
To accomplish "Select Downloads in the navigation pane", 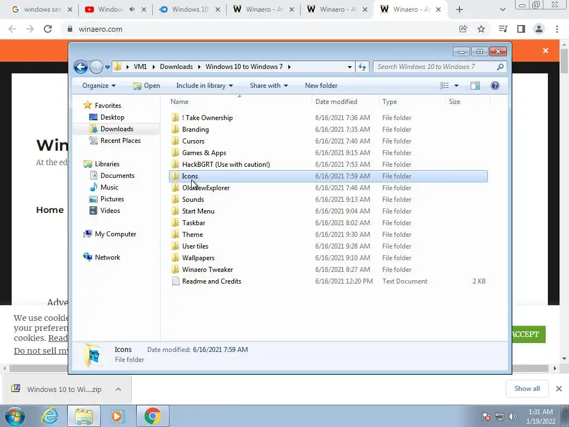I will click(117, 129).
